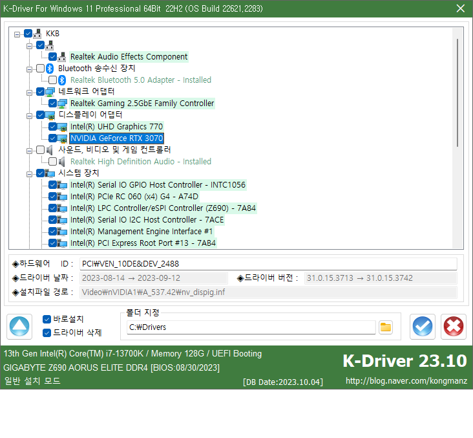Screen dimensions: 473x438
Task: Toggle Realtek Audio Effects Component checkbox
Action: [x=52, y=56]
